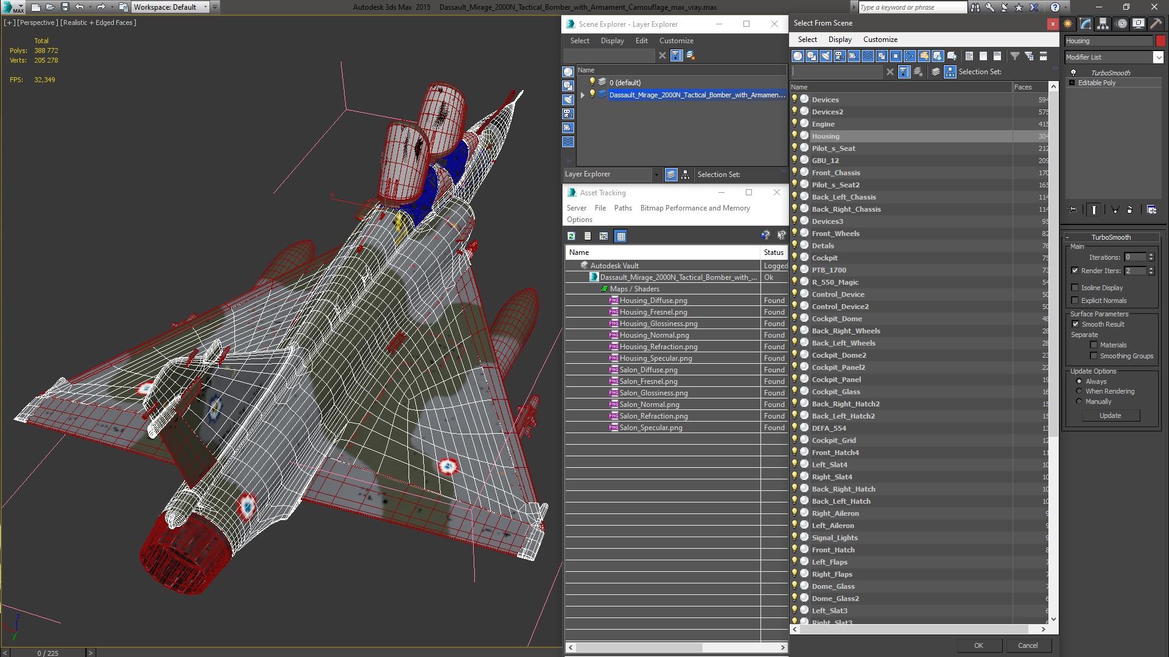Viewport: 1169px width, 657px height.
Task: Click the TurboSmooth modifier icon
Action: 1073,72
